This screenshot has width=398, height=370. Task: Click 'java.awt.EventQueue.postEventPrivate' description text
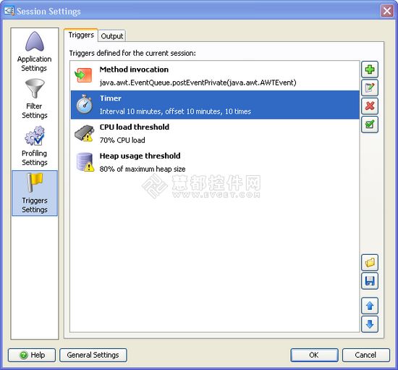(198, 83)
